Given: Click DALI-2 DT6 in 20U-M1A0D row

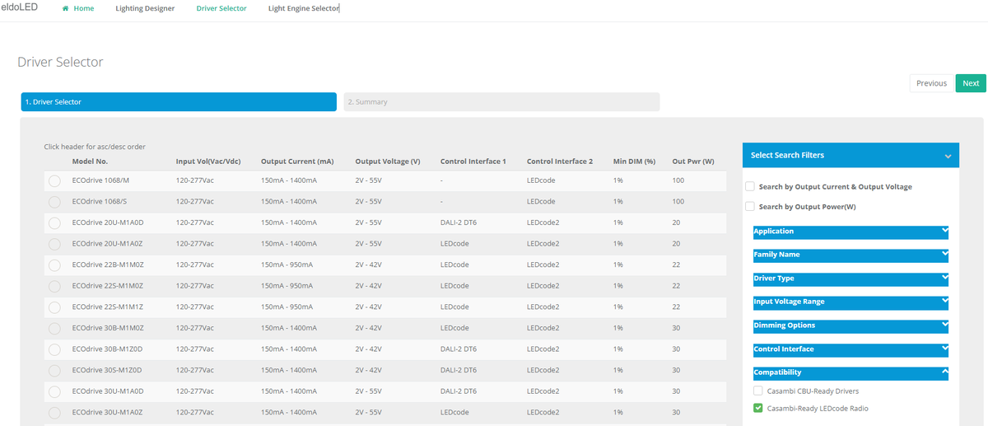Looking at the screenshot, I should coord(459,222).
